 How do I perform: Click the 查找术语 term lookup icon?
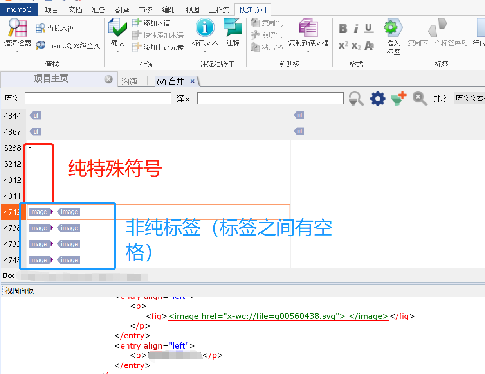pos(41,29)
